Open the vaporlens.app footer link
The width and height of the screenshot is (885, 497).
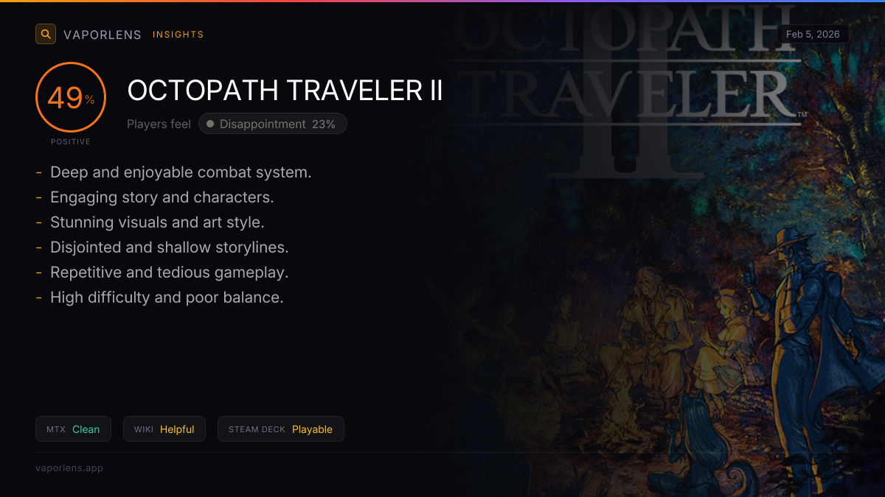(x=69, y=468)
